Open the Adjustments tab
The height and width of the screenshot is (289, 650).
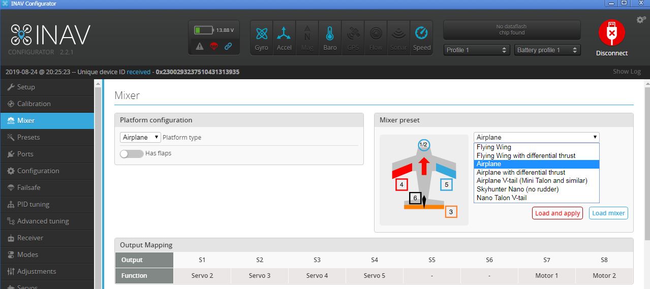(47, 271)
